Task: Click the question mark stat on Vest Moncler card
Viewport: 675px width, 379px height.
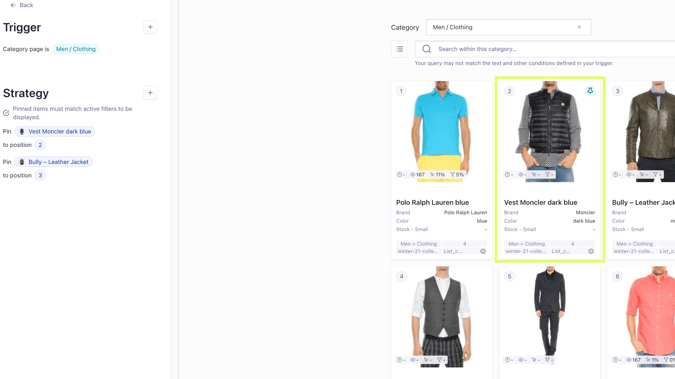Action: click(x=509, y=175)
